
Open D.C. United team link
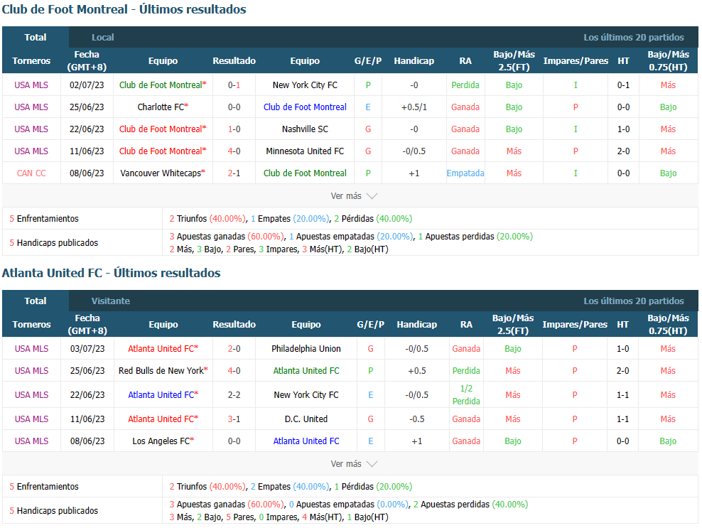[306, 419]
